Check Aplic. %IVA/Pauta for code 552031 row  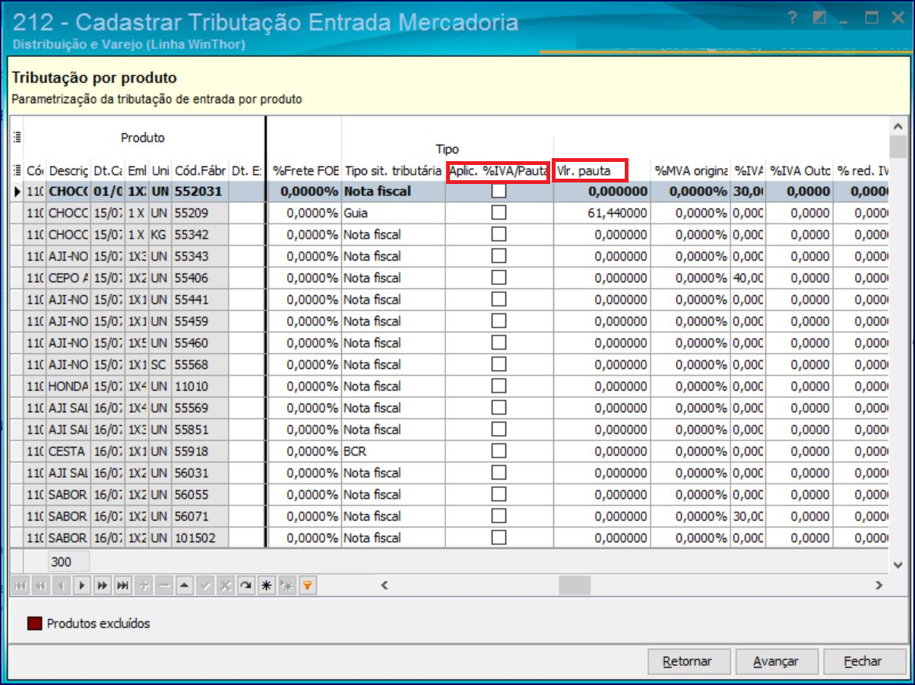[499, 192]
